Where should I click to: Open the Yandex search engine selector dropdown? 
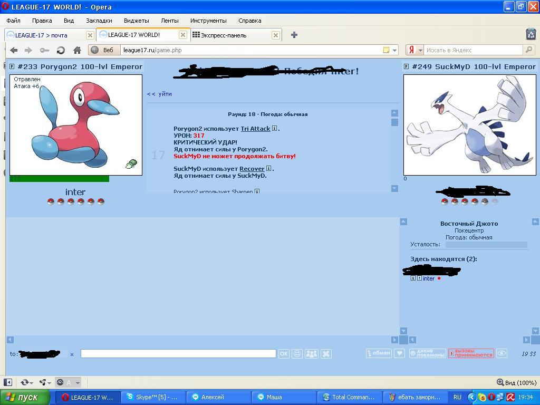[x=414, y=50]
